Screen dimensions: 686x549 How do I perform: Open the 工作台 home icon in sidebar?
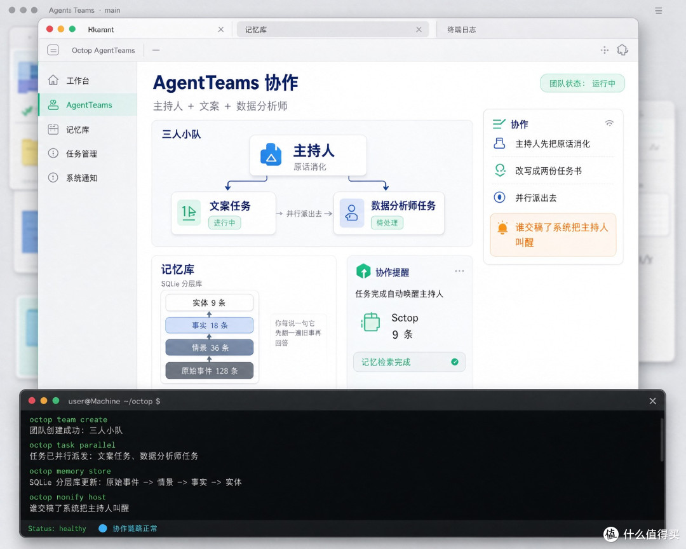53,80
